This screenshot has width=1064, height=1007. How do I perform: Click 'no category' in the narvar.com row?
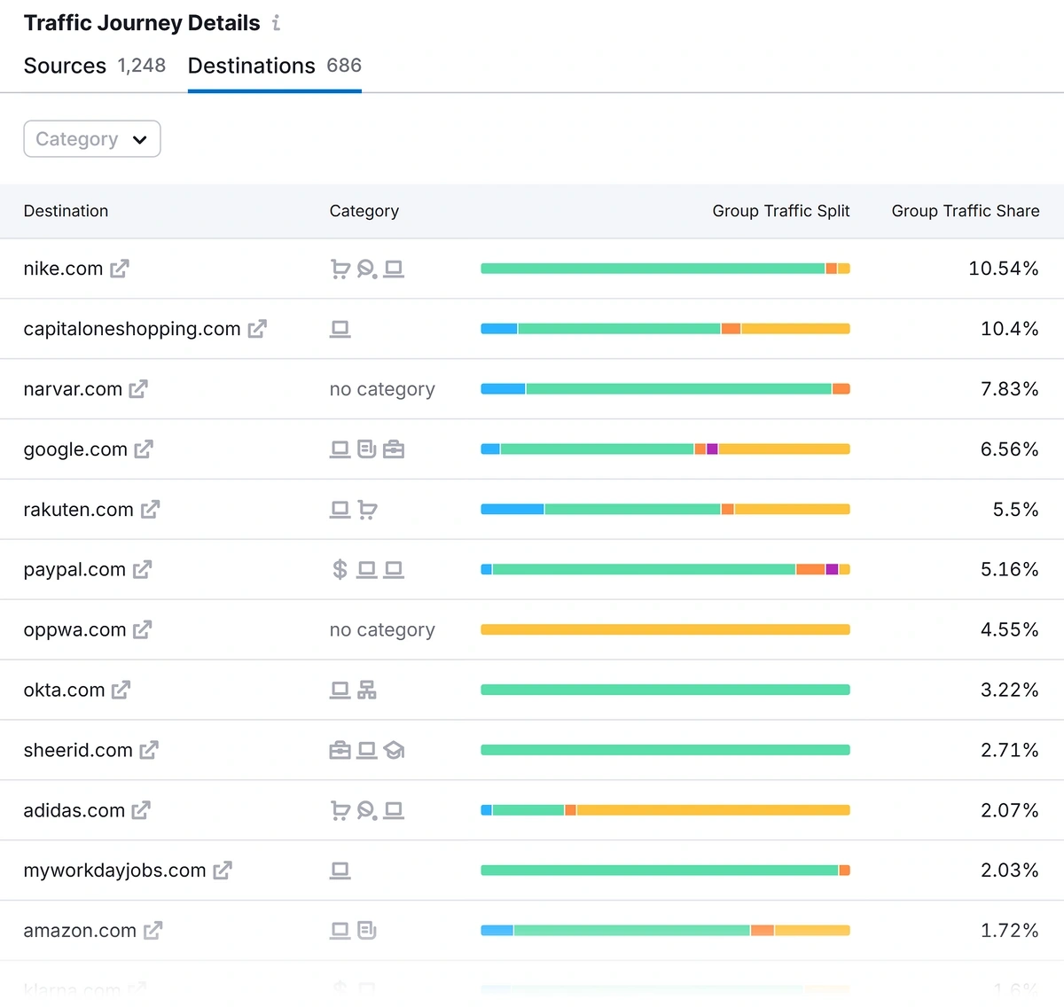[382, 389]
